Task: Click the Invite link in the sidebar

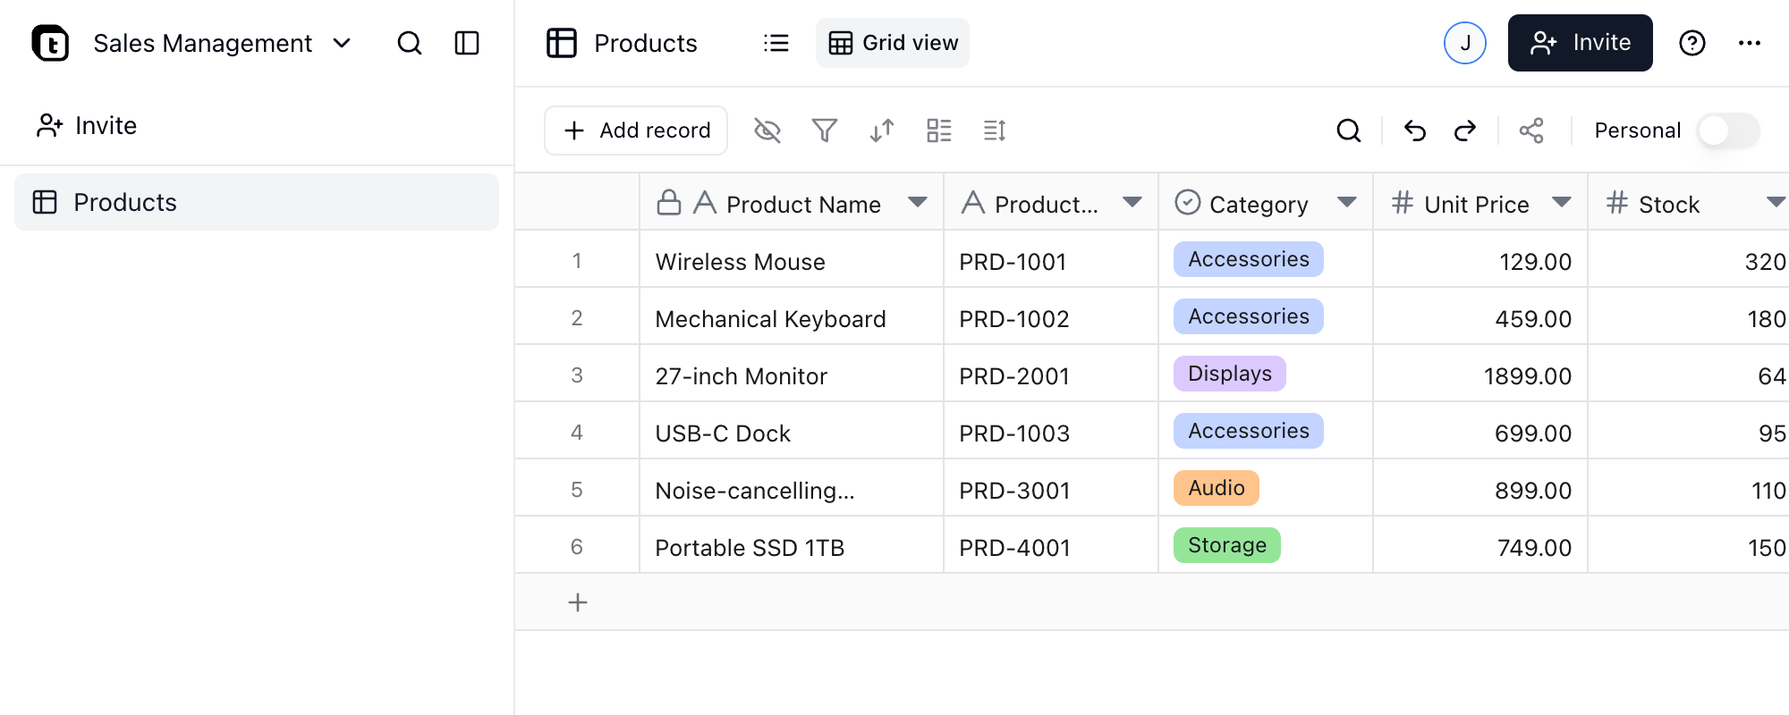Action: [x=87, y=126]
